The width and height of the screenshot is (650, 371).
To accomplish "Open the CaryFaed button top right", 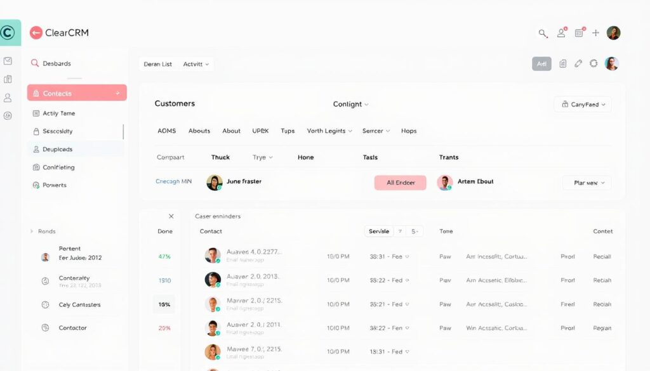I will pyautogui.click(x=582, y=103).
